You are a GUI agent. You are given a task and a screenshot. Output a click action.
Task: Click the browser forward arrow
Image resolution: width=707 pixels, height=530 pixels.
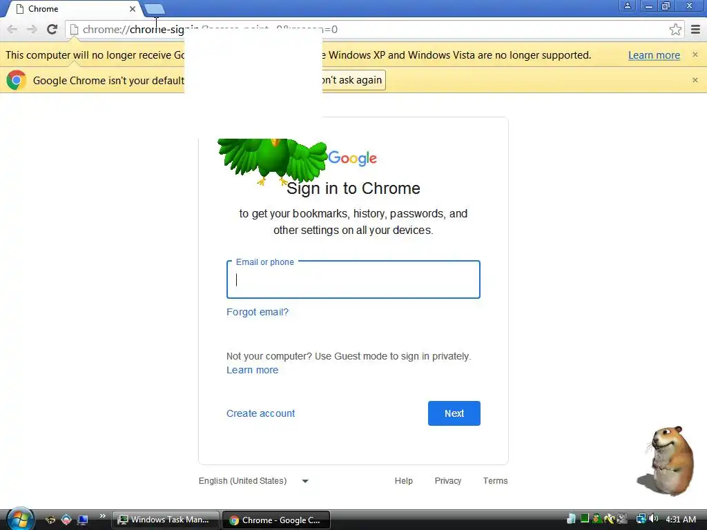[x=32, y=29]
